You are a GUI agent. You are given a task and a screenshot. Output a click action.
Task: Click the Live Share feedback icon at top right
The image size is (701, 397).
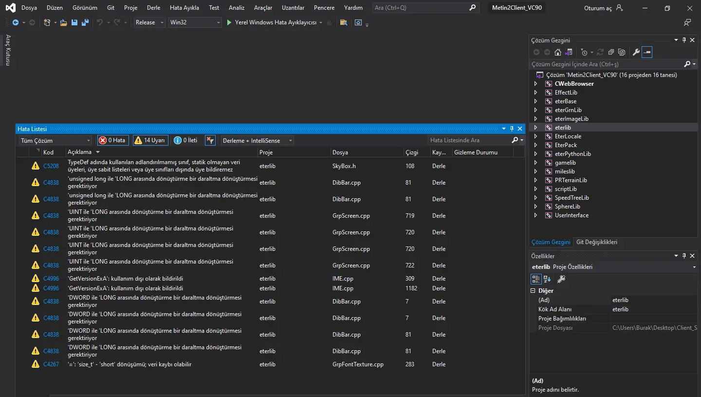[x=687, y=22]
